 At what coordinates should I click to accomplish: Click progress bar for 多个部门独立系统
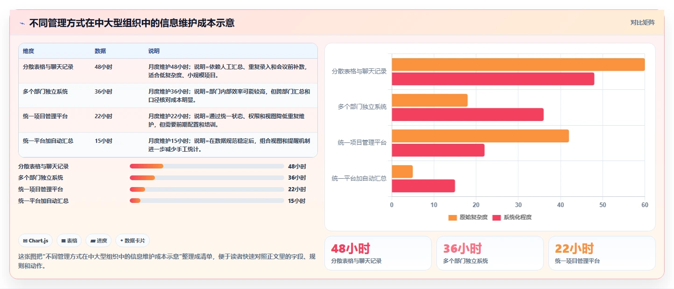click(x=207, y=178)
